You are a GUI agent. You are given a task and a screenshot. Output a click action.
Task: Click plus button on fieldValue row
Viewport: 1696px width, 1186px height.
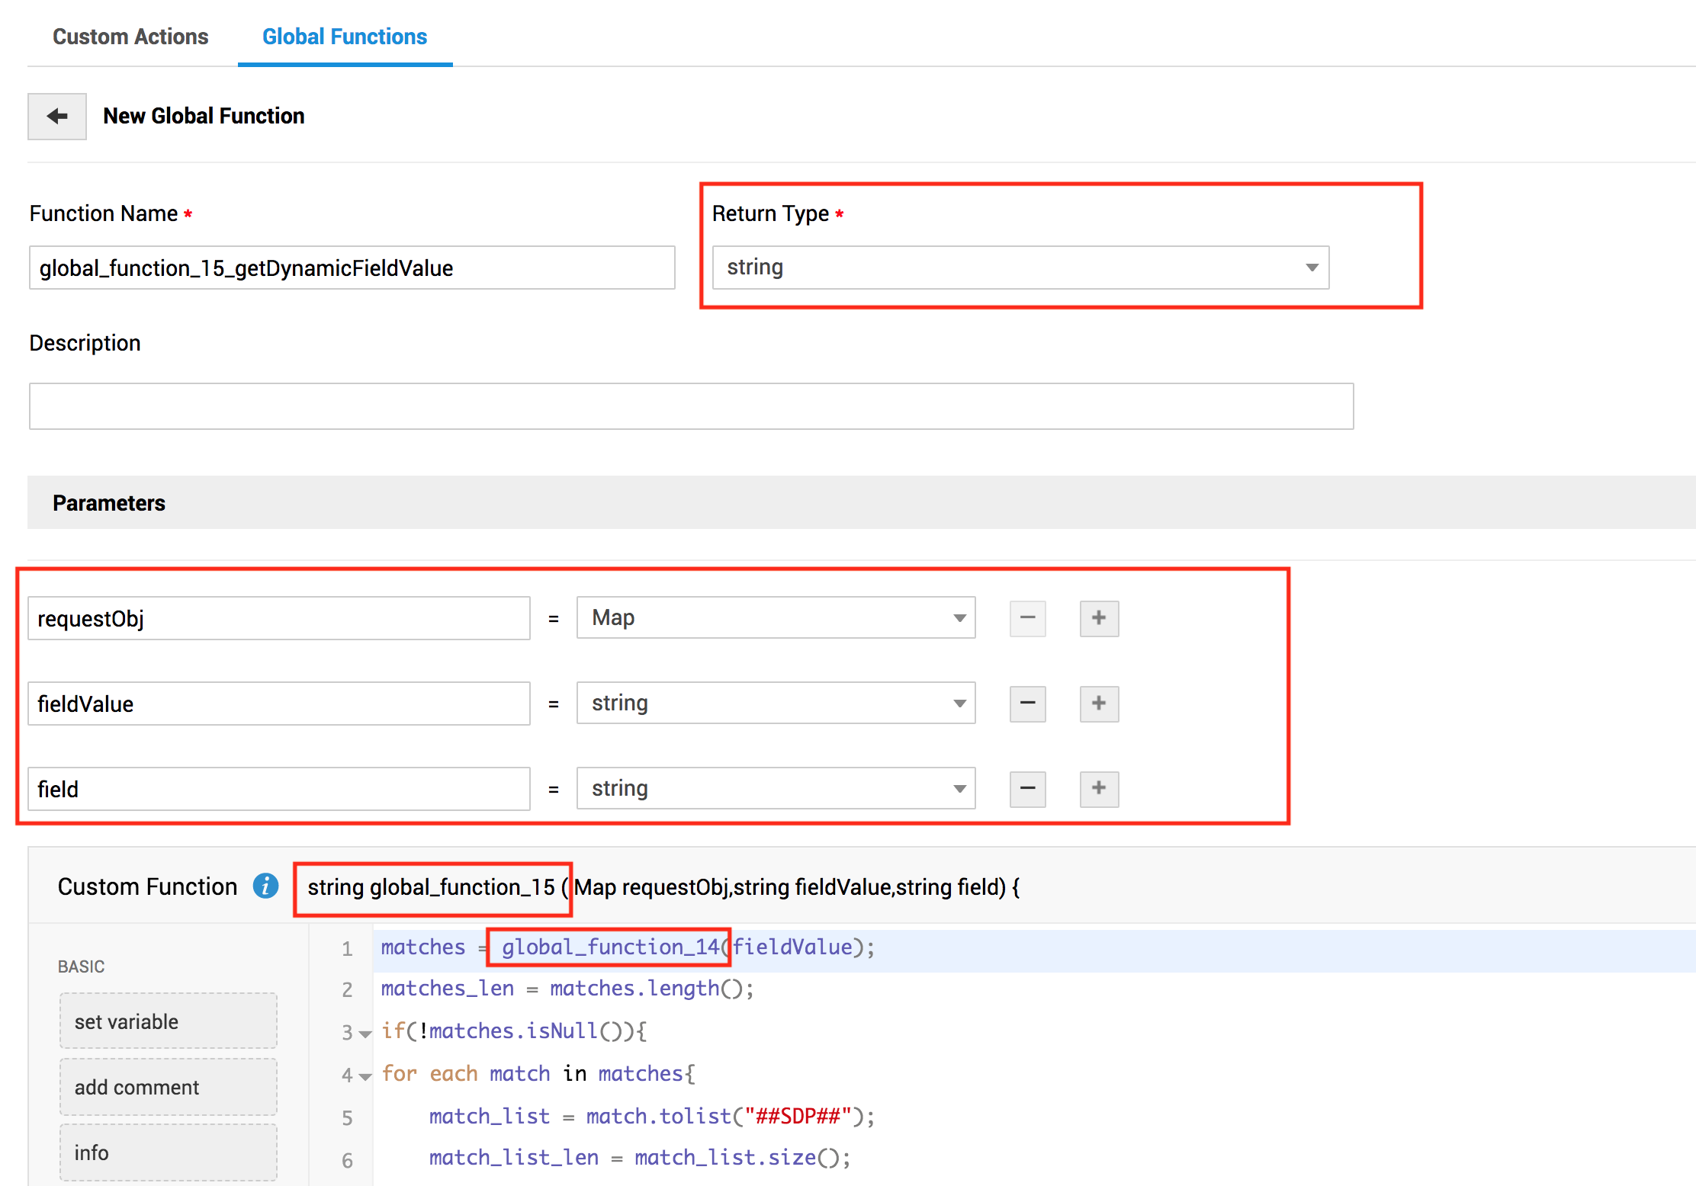pyautogui.click(x=1099, y=704)
